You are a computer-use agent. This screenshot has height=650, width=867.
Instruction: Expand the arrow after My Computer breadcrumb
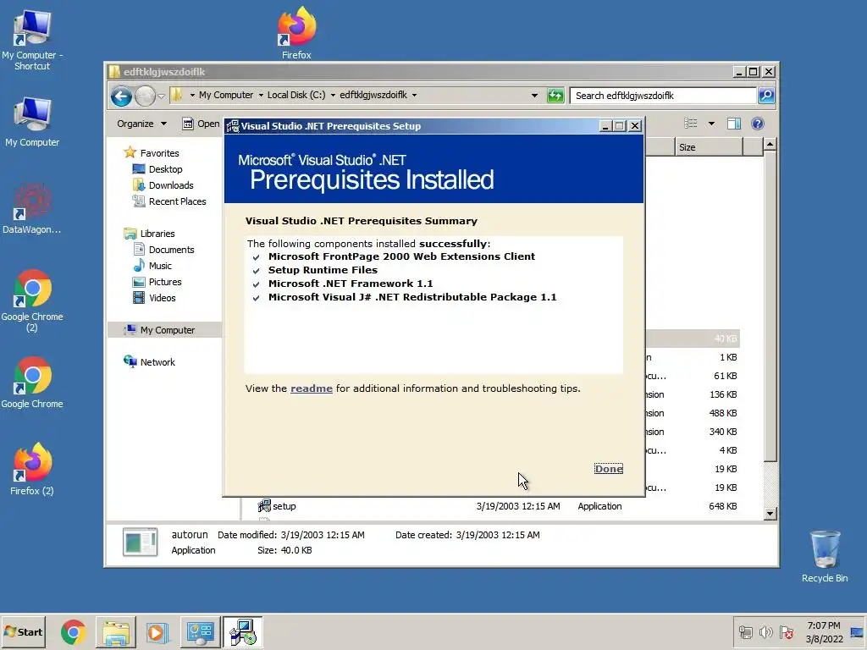[261, 95]
